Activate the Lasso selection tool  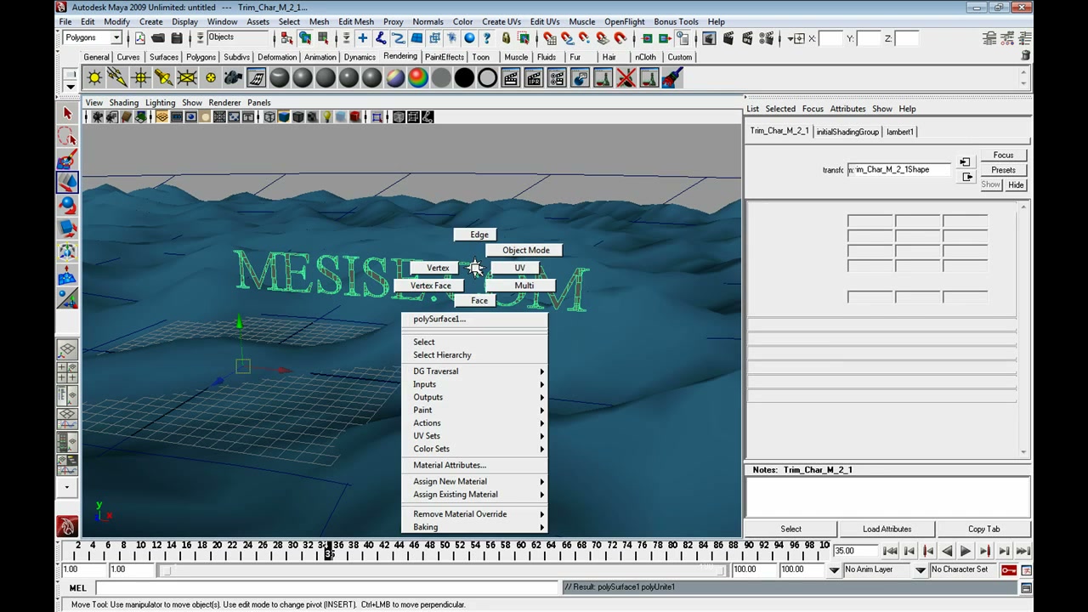click(67, 136)
